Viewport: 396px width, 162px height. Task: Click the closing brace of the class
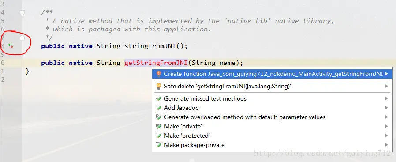[x=27, y=72]
